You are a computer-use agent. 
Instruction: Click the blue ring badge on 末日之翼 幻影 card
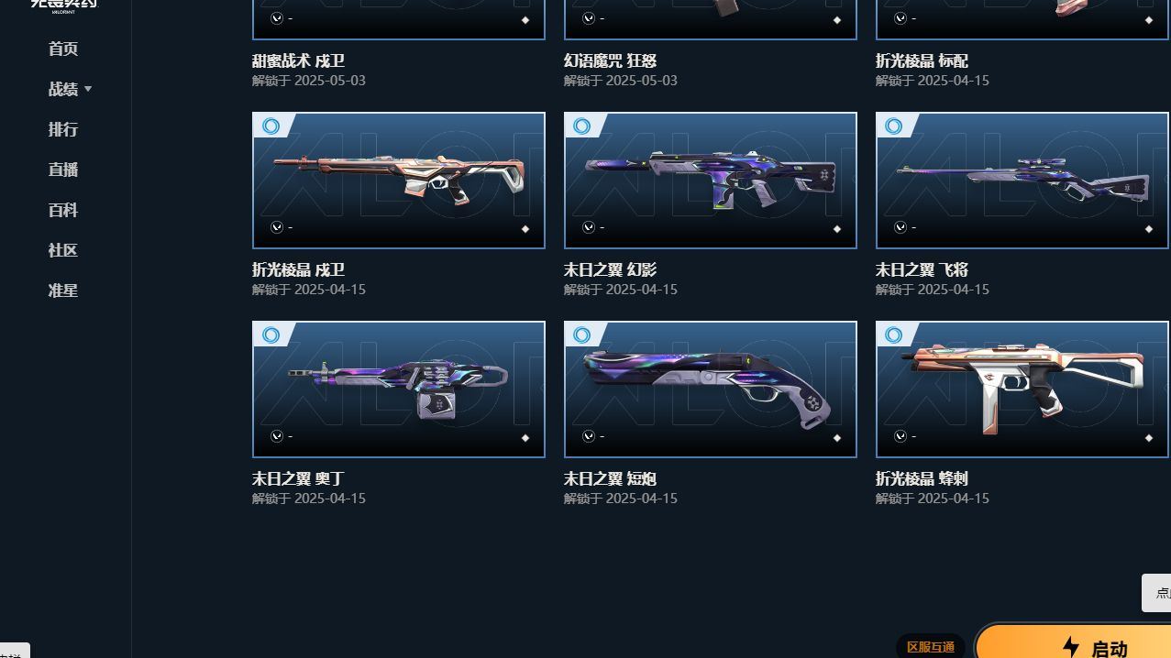coord(582,126)
